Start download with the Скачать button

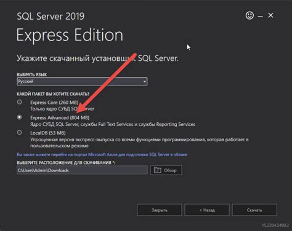254,210
